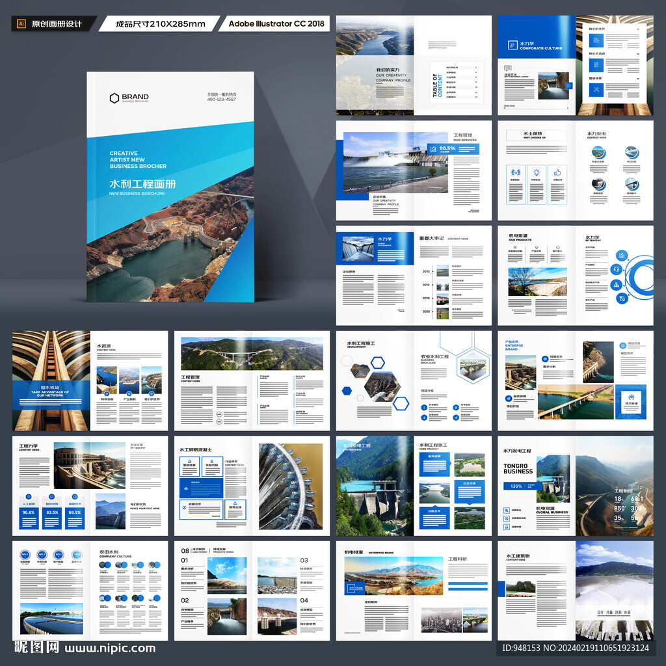This screenshot has height=666, width=666.
Task: Click the black-and-white city photo in 工程科研 spread
Action: (x=442, y=620)
